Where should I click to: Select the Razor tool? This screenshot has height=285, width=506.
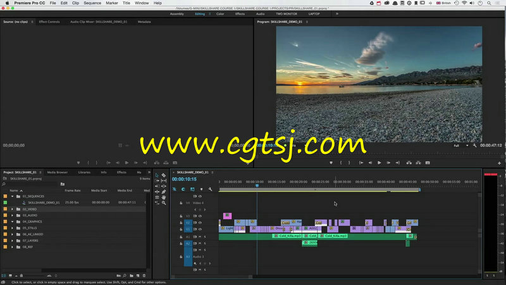[164, 175]
